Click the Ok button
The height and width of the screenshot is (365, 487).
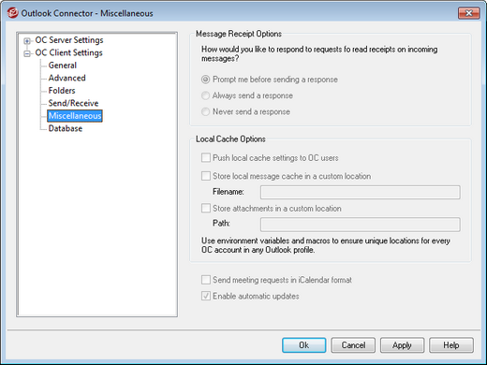click(304, 345)
